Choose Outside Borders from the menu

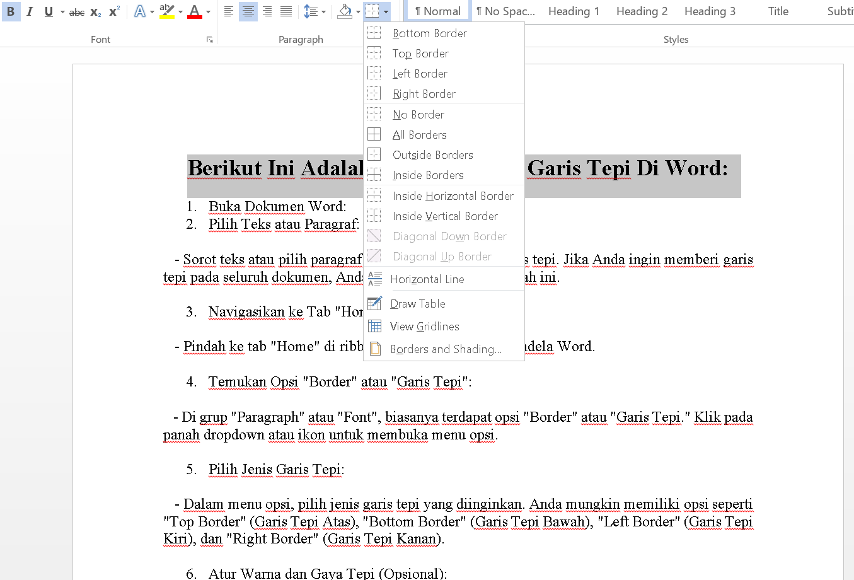tap(432, 155)
